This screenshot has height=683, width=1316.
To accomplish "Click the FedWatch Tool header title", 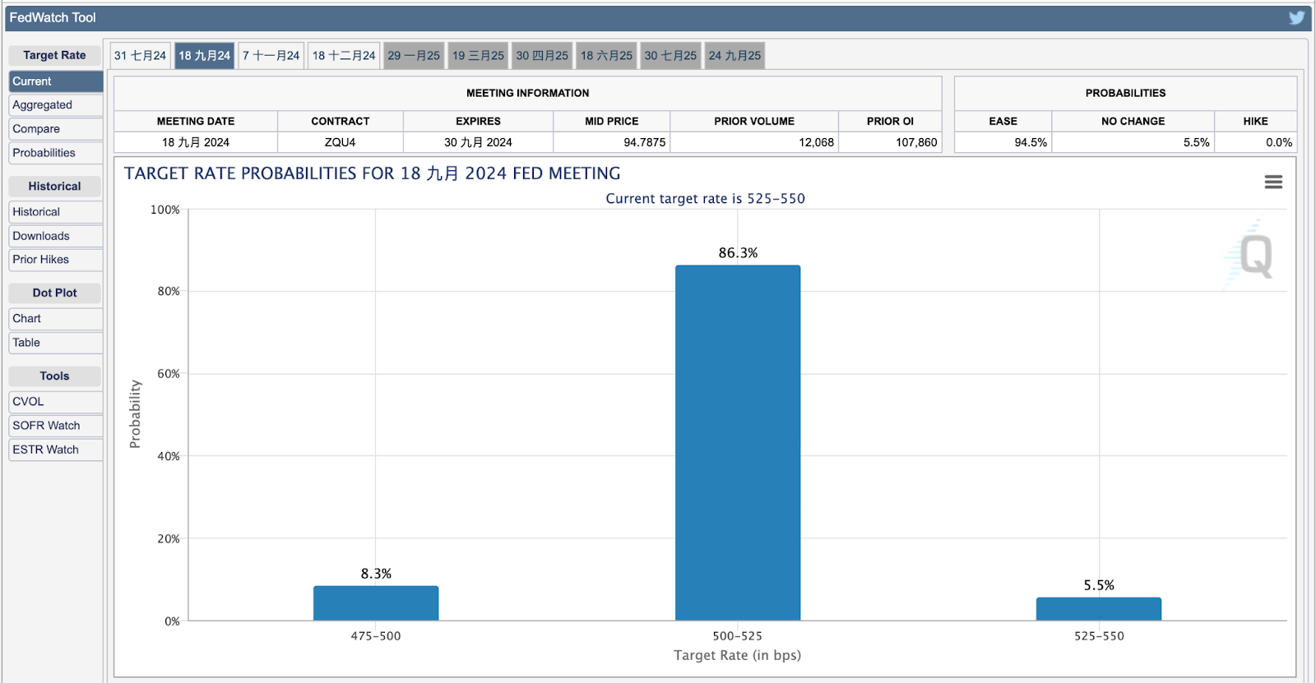I will (x=53, y=17).
